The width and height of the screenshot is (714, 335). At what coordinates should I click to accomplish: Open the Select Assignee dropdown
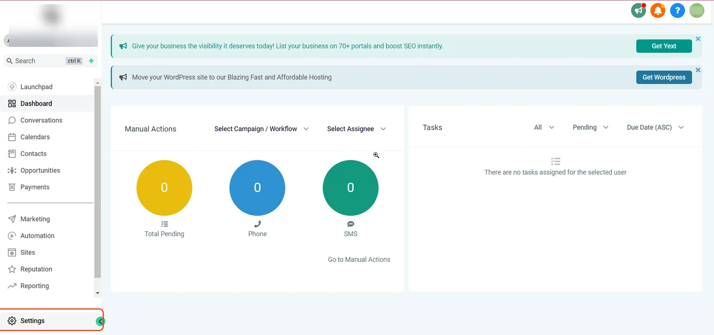click(x=357, y=129)
